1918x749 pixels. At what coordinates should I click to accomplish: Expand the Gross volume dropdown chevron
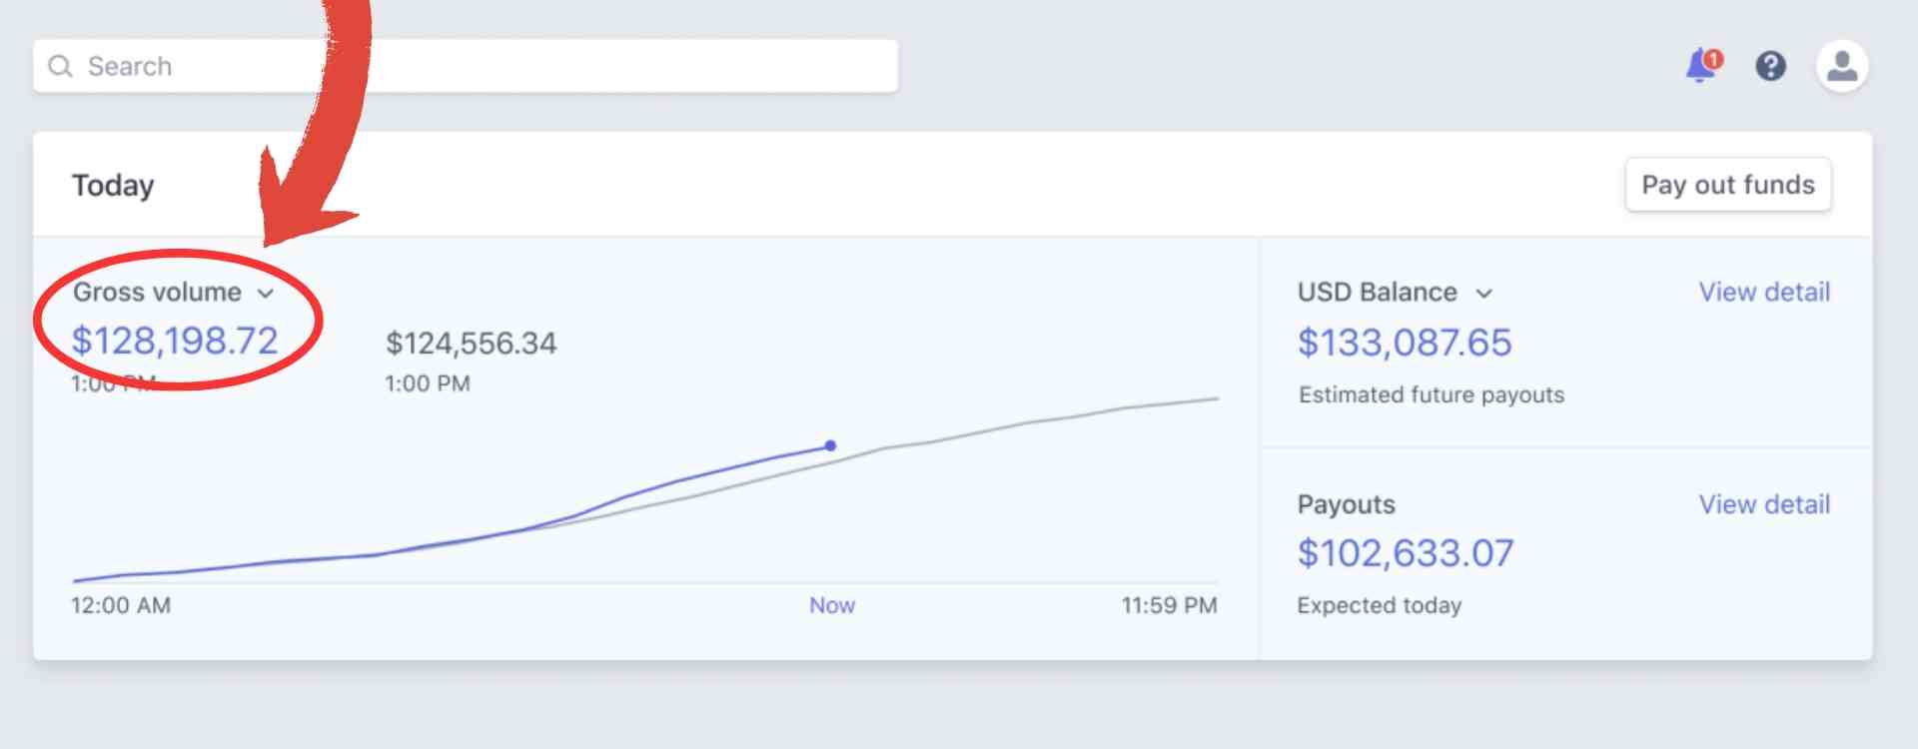pyautogui.click(x=265, y=293)
